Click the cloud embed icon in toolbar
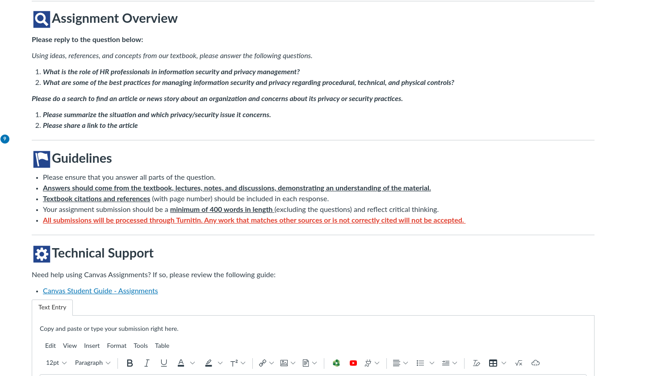 coord(536,363)
